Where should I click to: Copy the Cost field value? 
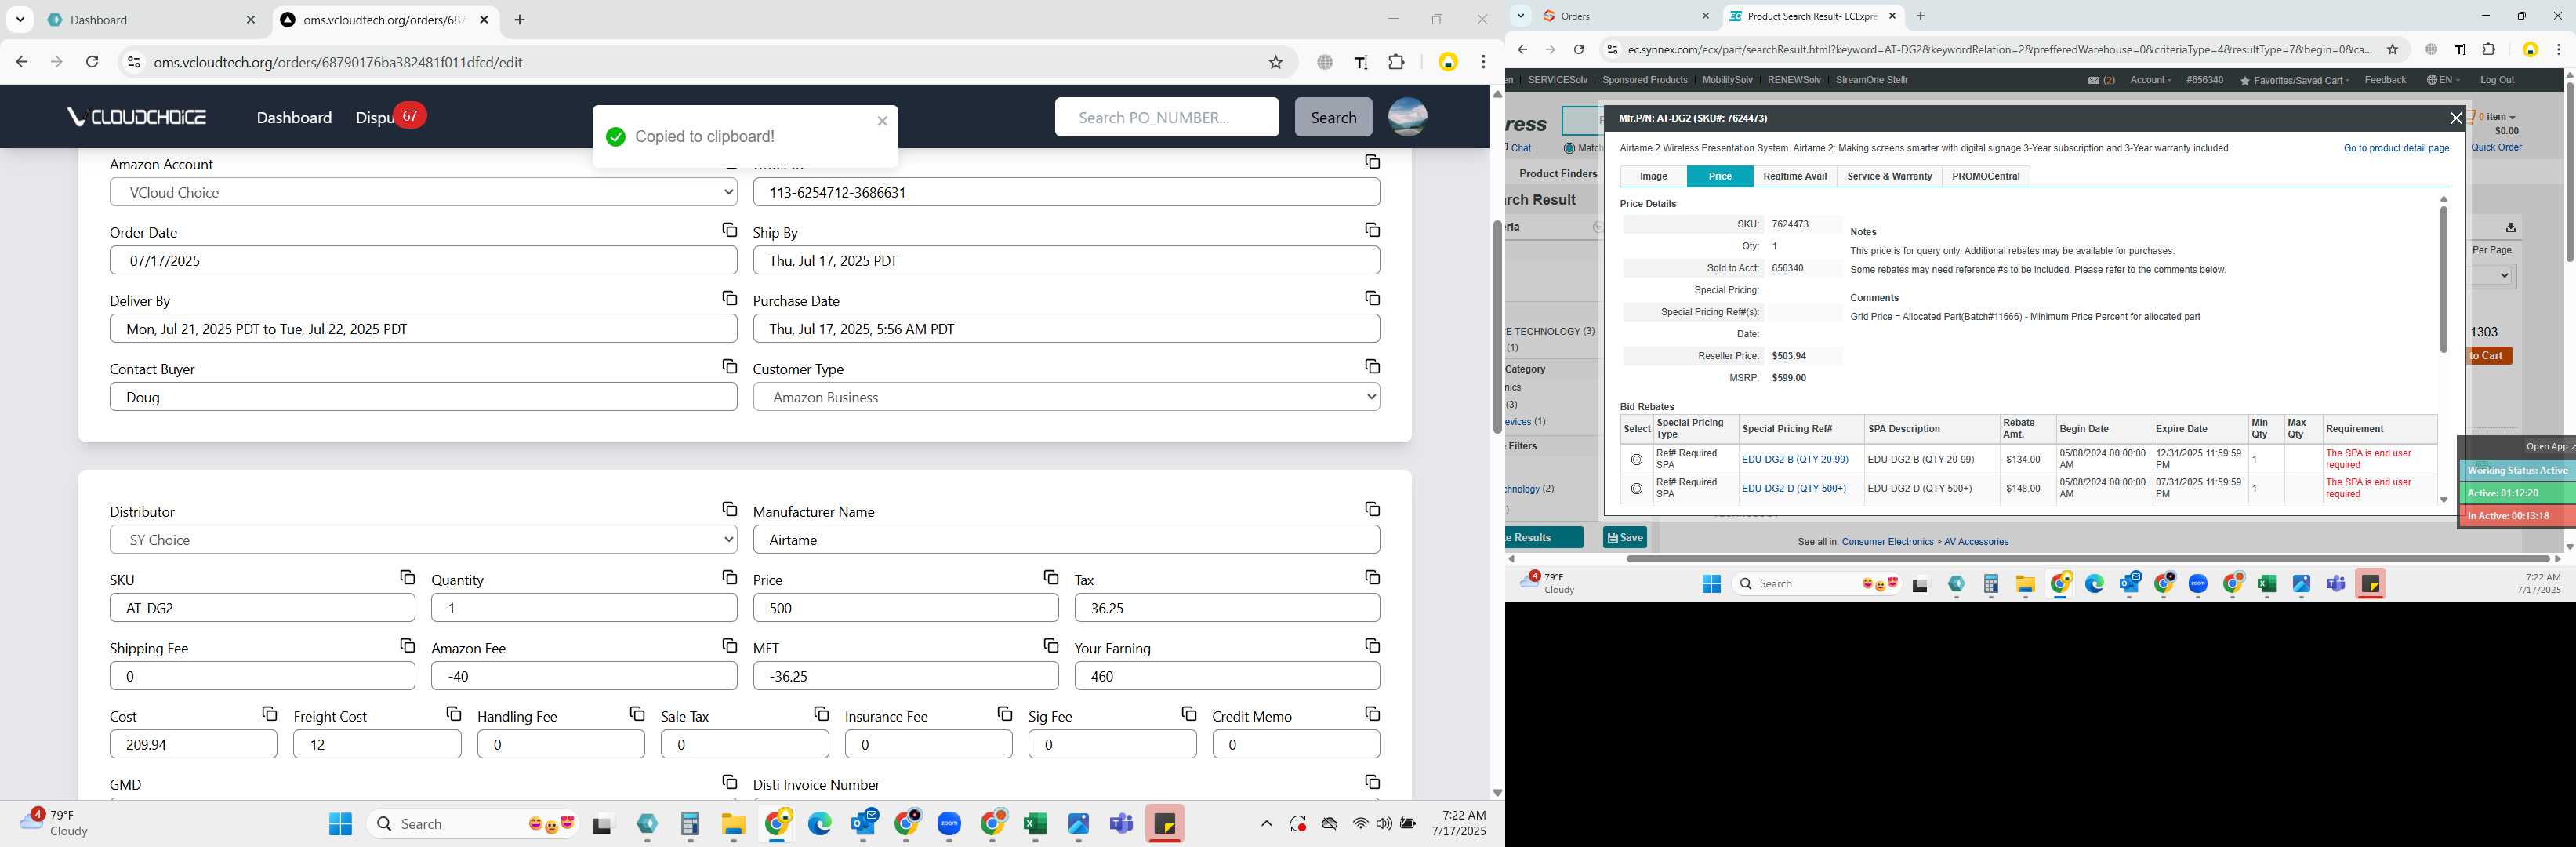[269, 713]
